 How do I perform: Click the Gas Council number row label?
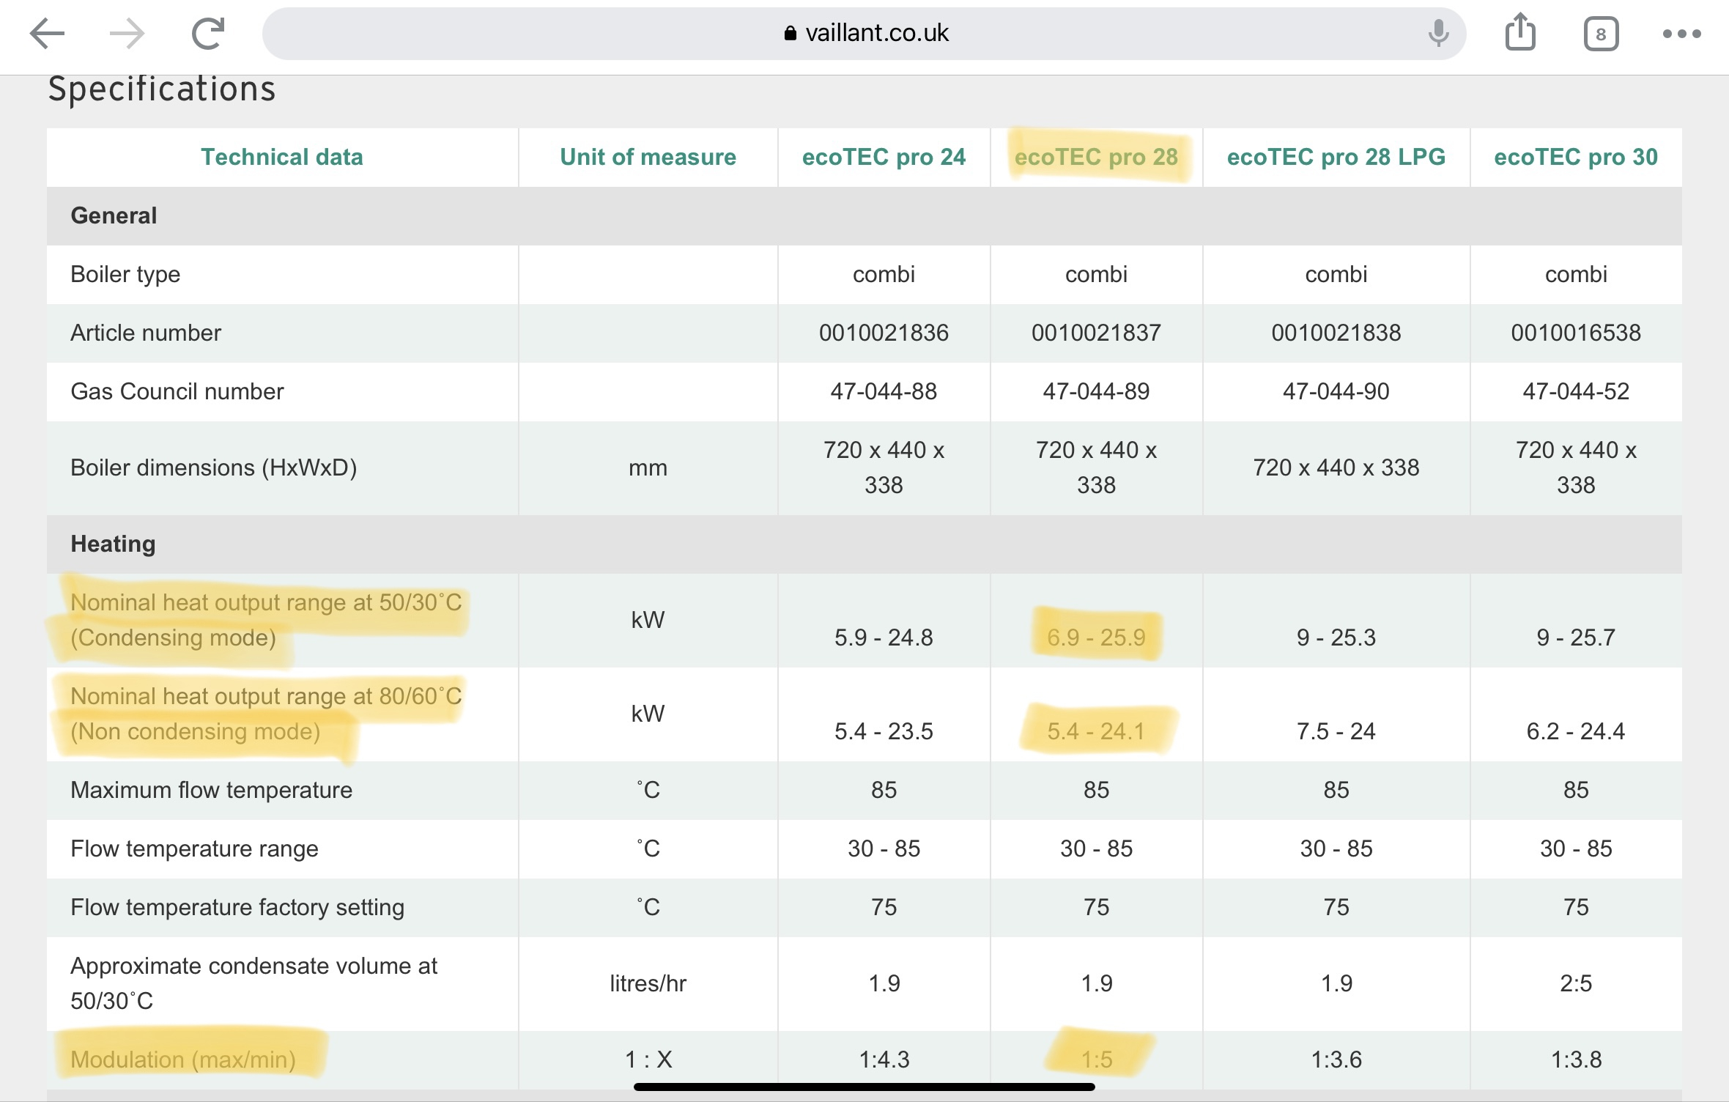[x=177, y=391]
